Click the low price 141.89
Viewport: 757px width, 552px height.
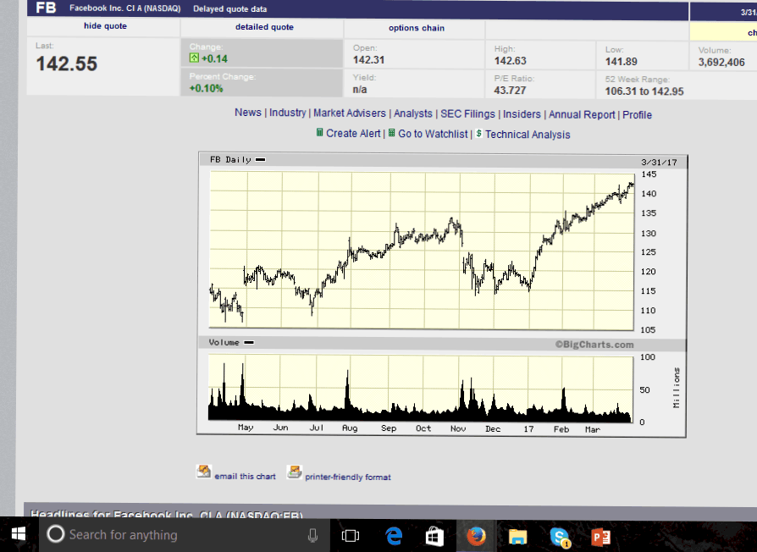point(622,61)
